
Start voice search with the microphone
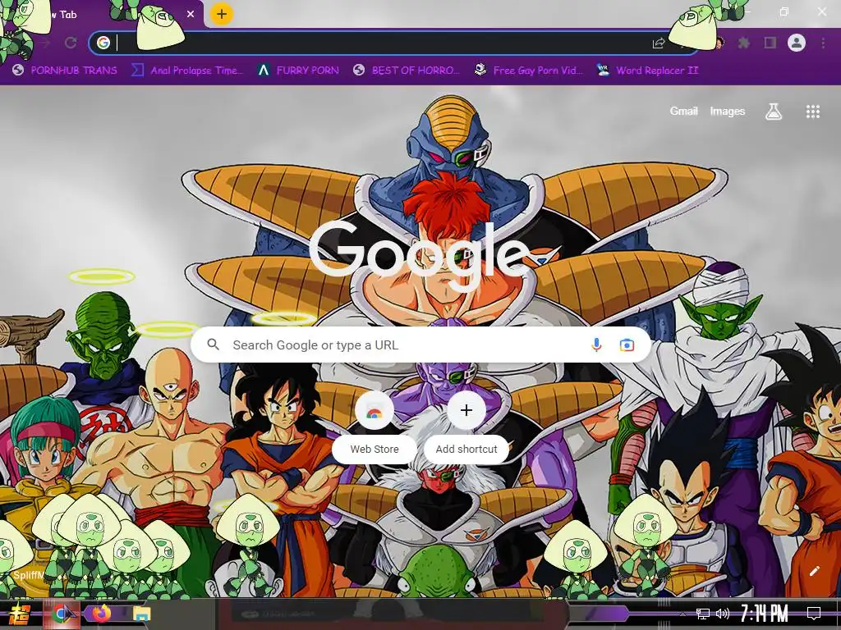(x=596, y=345)
